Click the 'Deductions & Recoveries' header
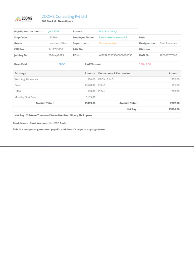Screen dimensions: 194x259 [114, 73]
